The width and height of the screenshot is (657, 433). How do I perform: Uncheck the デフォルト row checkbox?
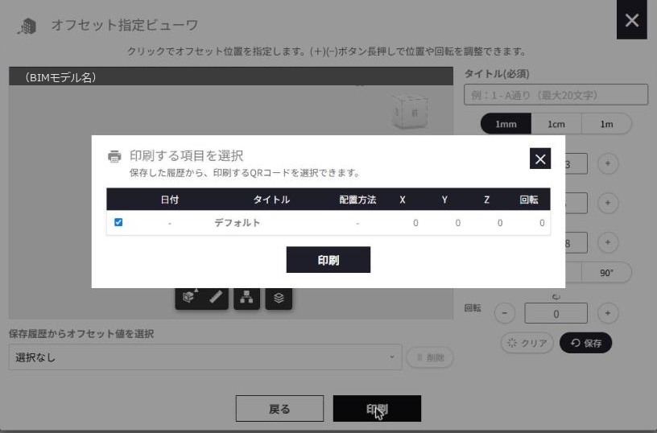point(118,222)
